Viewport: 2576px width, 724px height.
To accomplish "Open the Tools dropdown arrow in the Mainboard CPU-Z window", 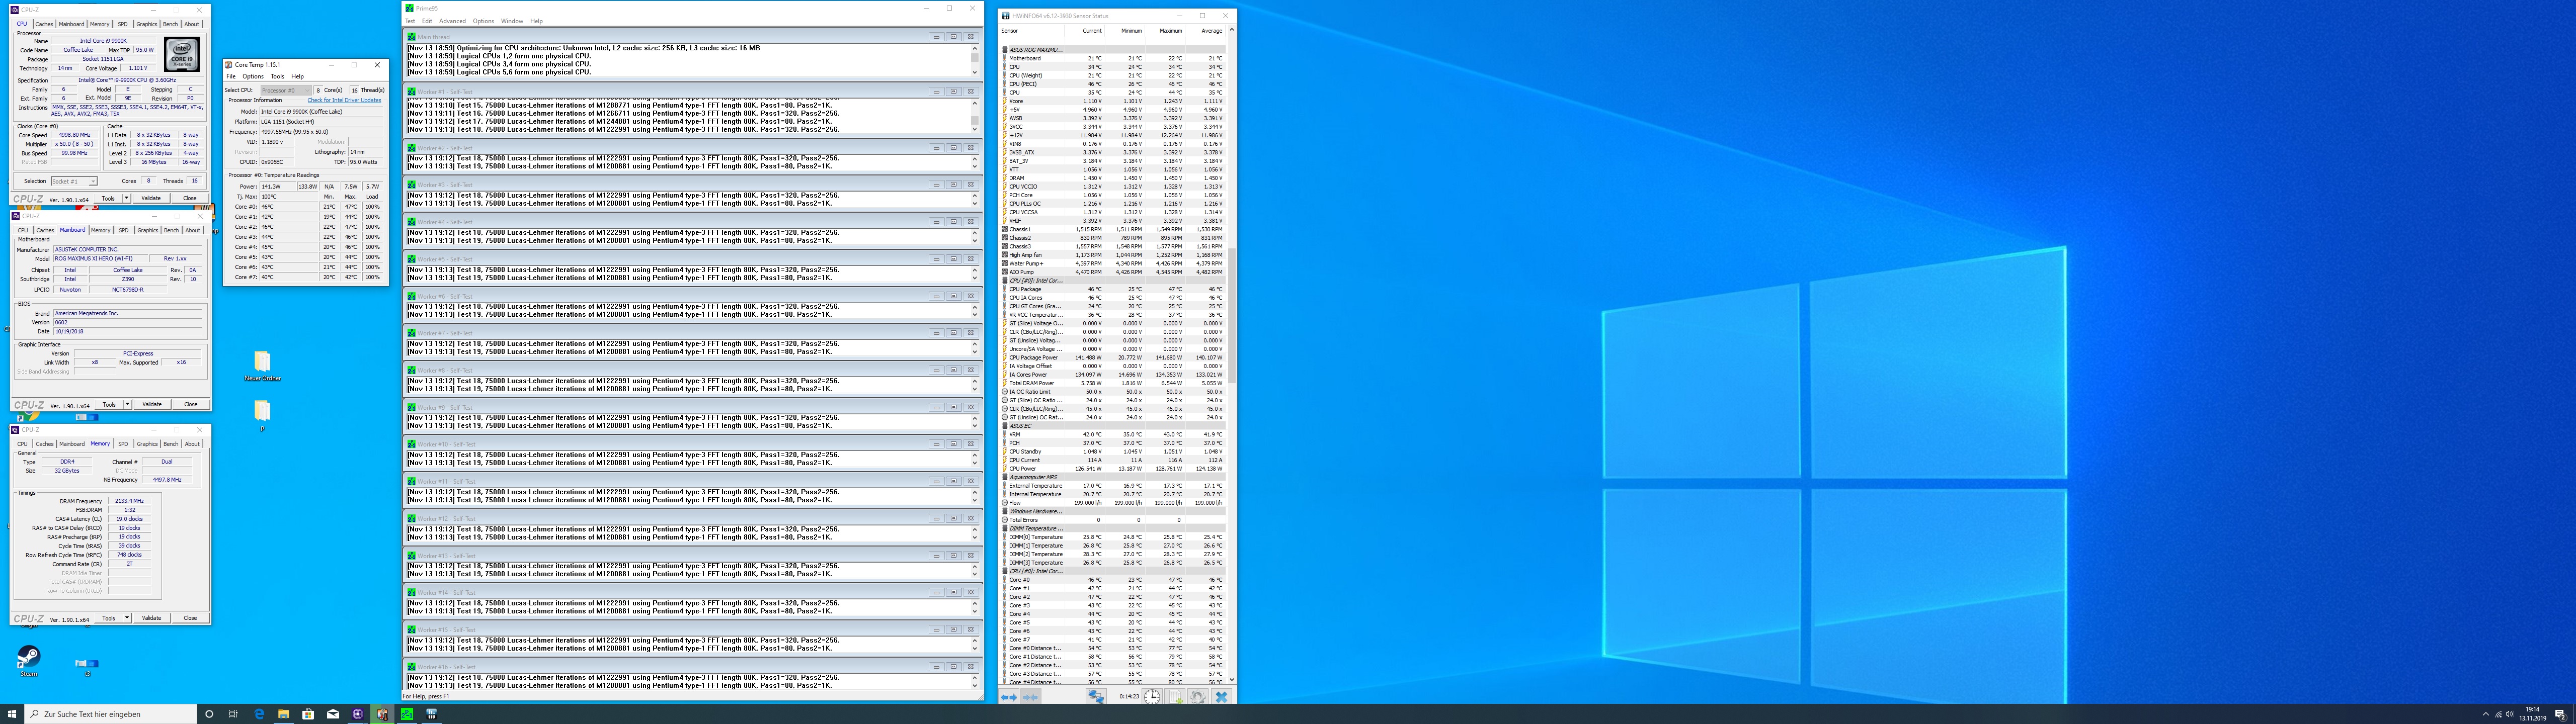I will pyautogui.click(x=127, y=404).
